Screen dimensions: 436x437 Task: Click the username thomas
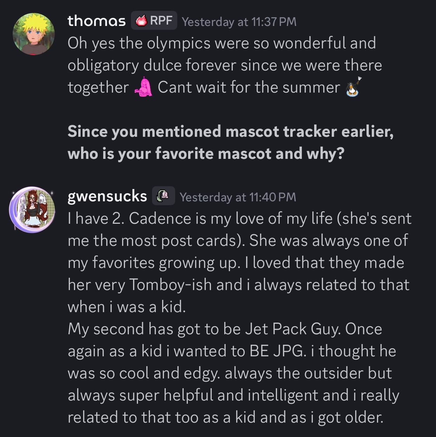[x=97, y=21]
